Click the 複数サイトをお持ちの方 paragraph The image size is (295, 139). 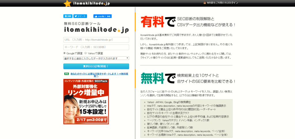187,56
